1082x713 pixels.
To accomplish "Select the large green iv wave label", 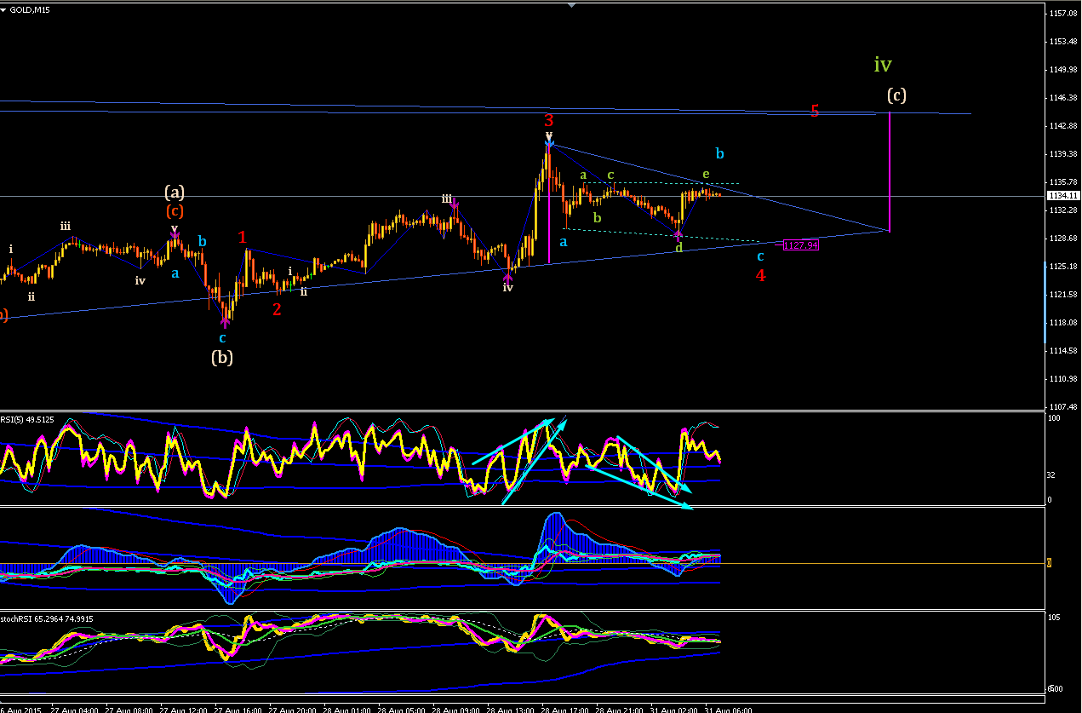I will [x=883, y=64].
